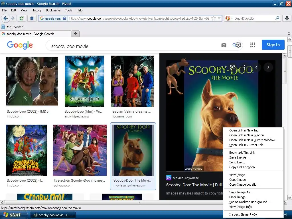Viewport: 292px width, 219px height.
Task: Click the browser Forward arrow button
Action: point(13,18)
